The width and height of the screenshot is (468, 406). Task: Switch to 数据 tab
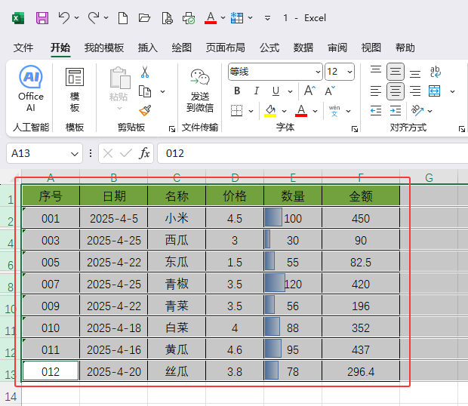pos(303,48)
